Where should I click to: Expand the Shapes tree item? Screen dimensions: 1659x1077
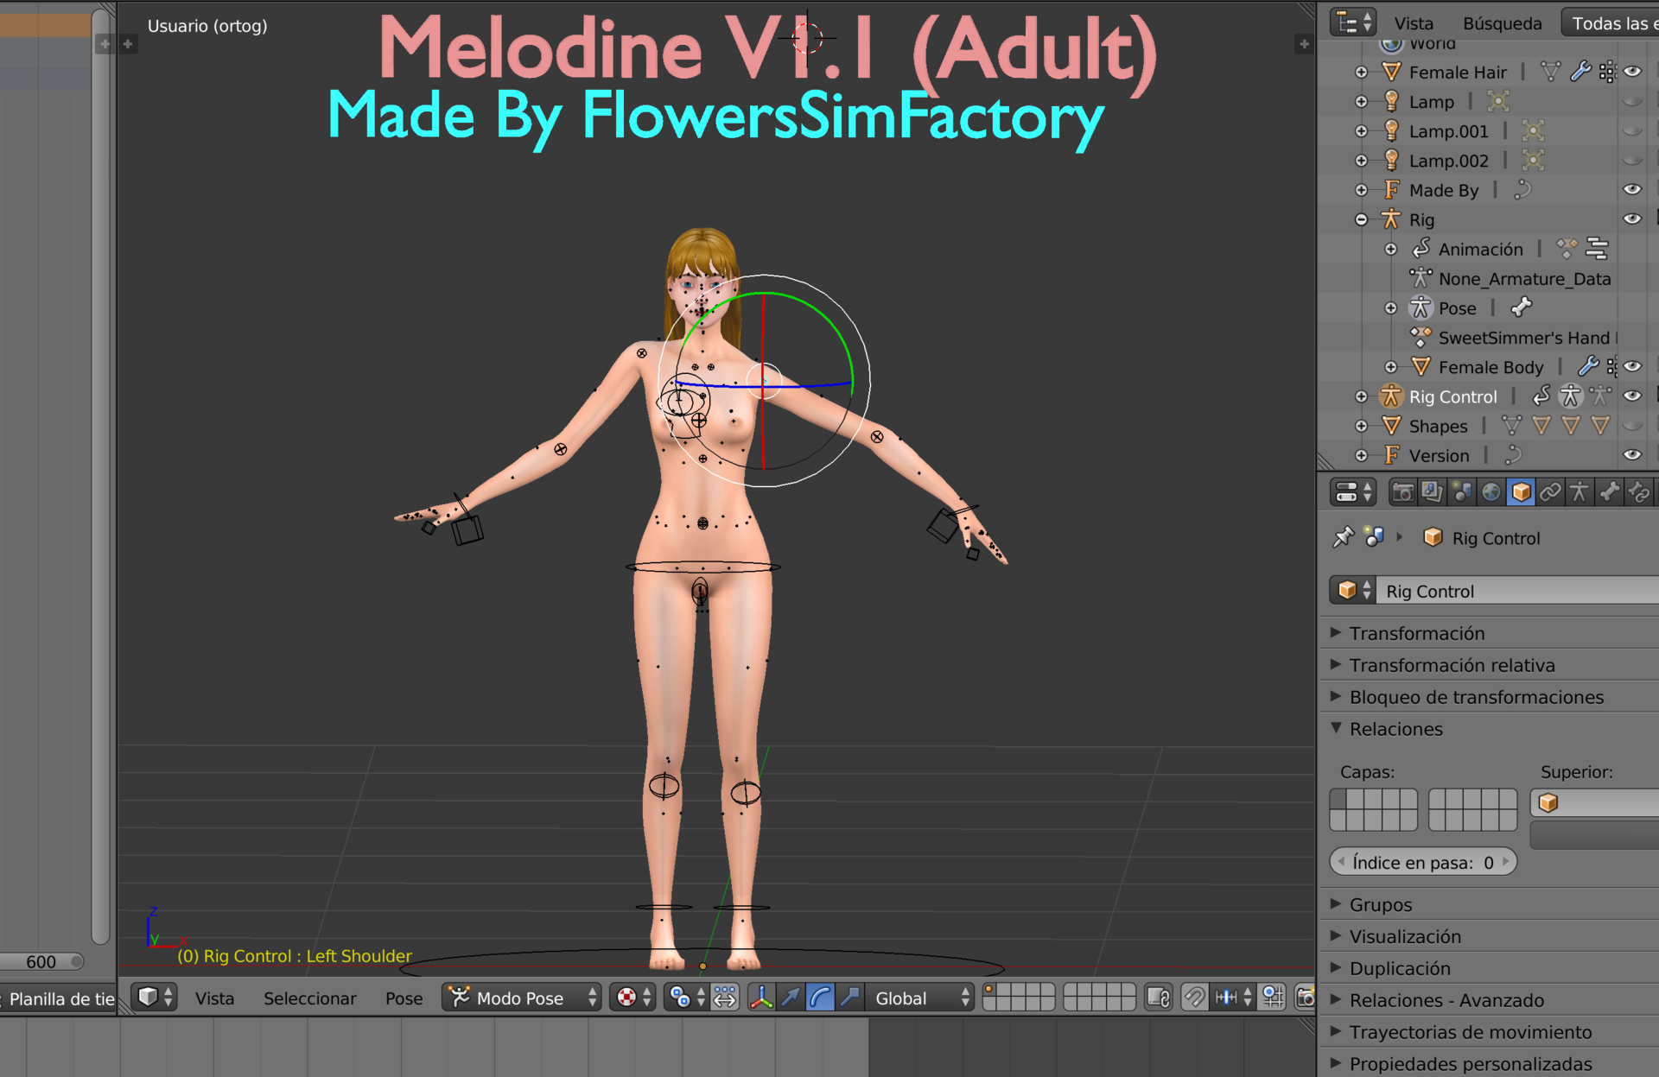(1362, 426)
